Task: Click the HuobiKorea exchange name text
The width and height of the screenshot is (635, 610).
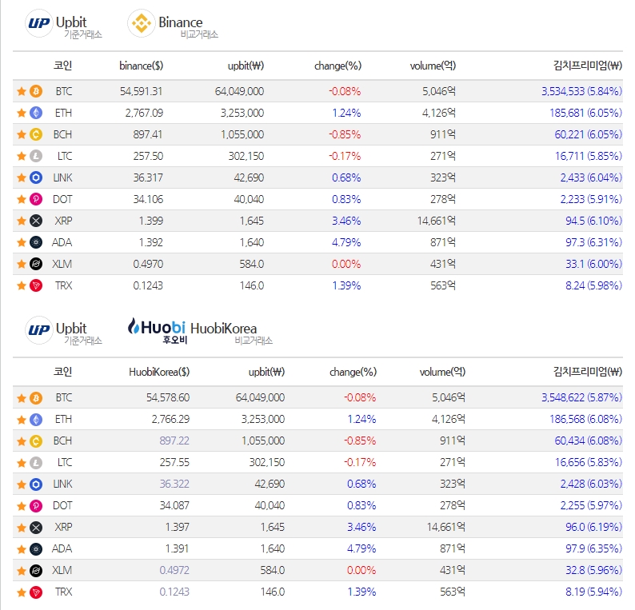Action: coord(223,329)
